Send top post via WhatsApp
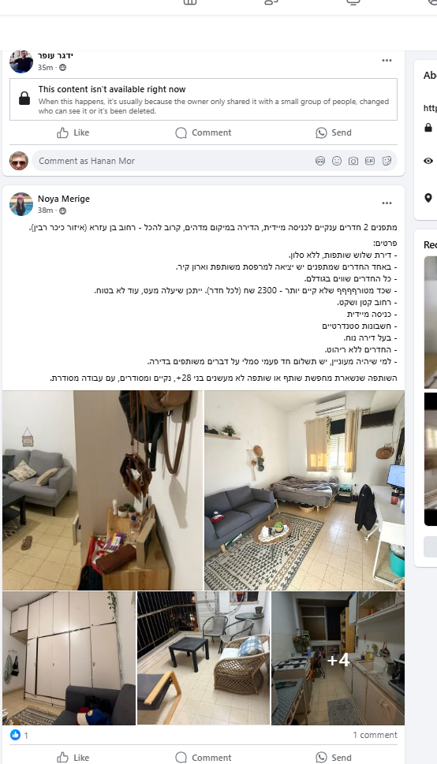 334,132
